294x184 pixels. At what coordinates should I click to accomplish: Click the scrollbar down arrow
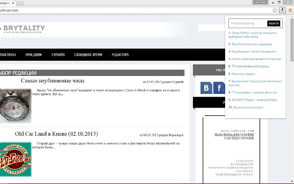tap(292, 181)
